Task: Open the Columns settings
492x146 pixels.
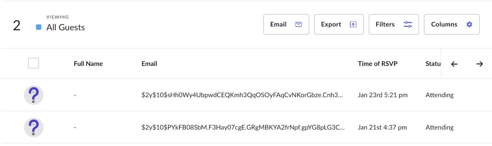Action: click(452, 24)
